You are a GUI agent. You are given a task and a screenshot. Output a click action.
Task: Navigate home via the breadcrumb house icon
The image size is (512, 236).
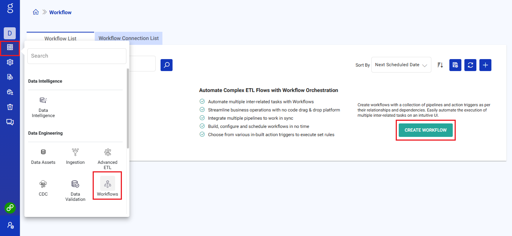35,12
